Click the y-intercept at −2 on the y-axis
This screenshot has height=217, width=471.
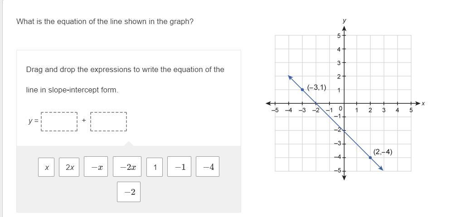pyautogui.click(x=344, y=130)
